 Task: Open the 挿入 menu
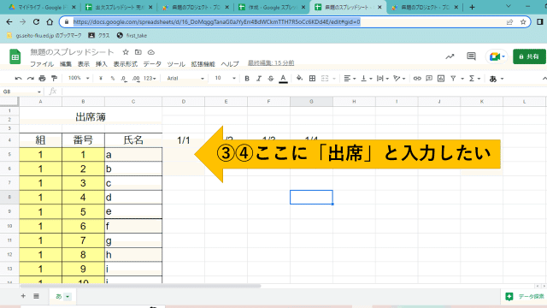coord(102,64)
